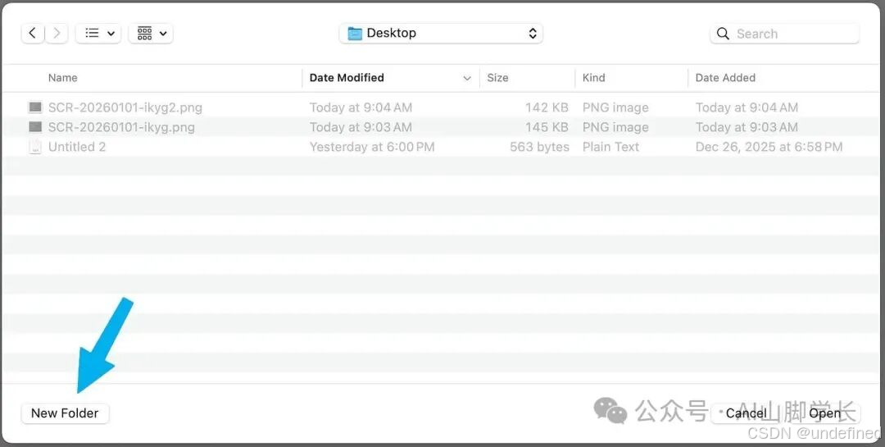Click the Open button

pyautogui.click(x=824, y=413)
